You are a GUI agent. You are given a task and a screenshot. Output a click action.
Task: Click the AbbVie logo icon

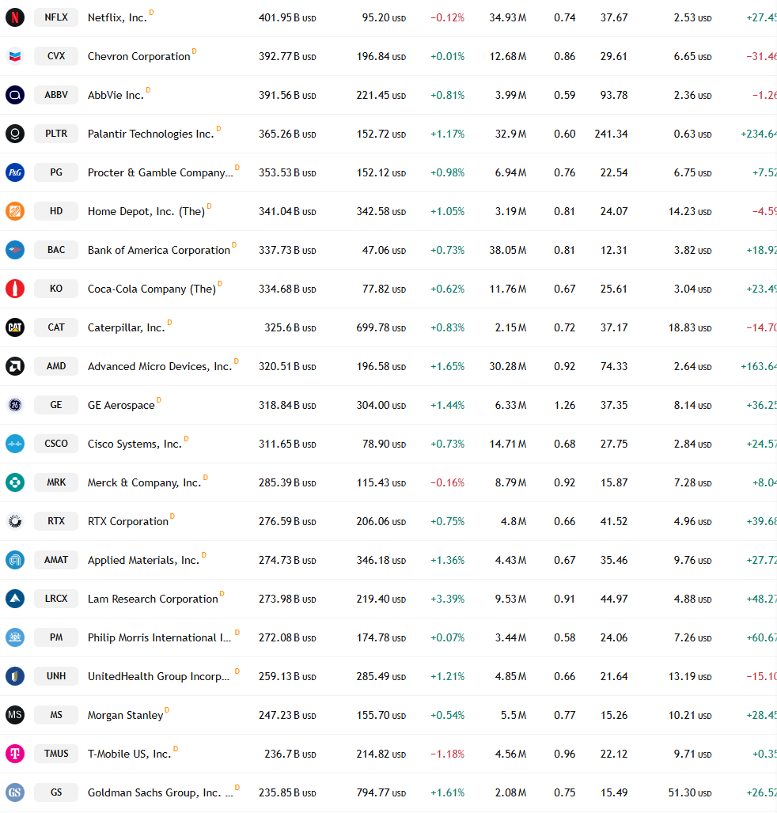(x=15, y=95)
